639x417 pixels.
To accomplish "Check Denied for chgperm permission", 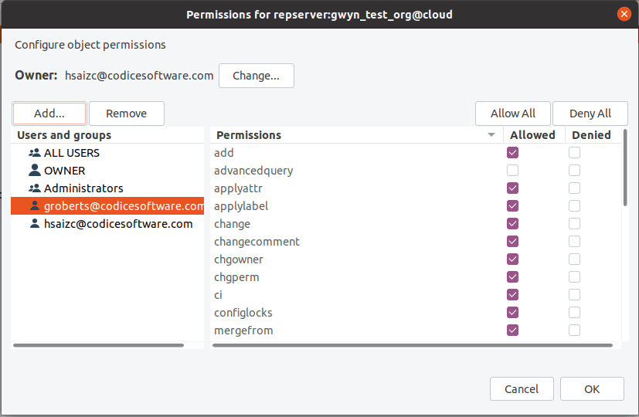I will point(575,277).
